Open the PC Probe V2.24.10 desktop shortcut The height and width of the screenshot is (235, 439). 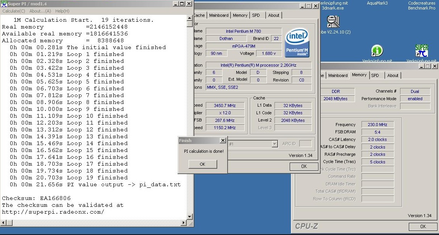pos(333,22)
